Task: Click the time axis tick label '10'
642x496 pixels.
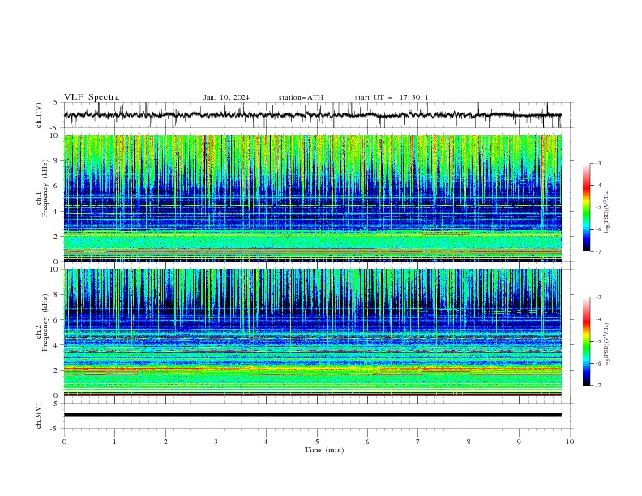Action: coord(570,442)
